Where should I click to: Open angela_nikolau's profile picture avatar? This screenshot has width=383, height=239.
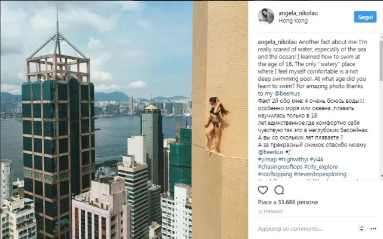(x=266, y=16)
